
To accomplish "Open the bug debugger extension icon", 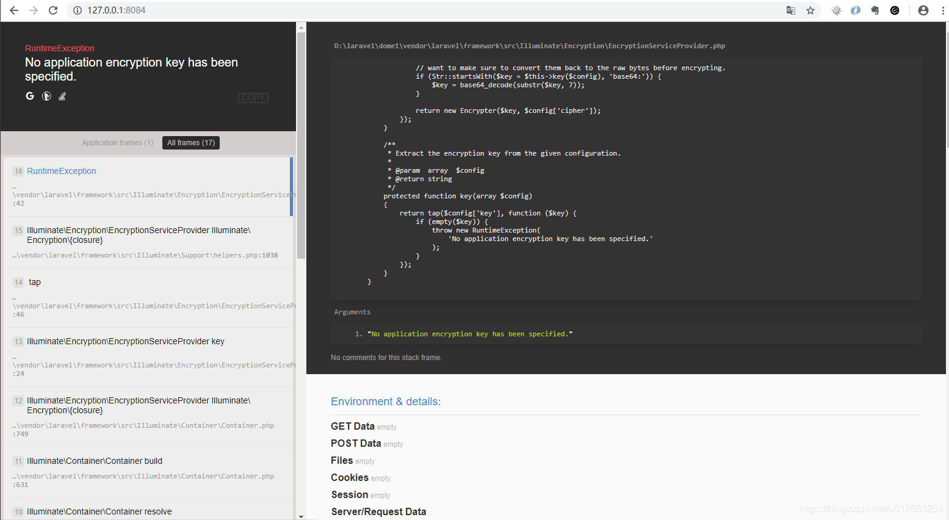I will coord(836,10).
